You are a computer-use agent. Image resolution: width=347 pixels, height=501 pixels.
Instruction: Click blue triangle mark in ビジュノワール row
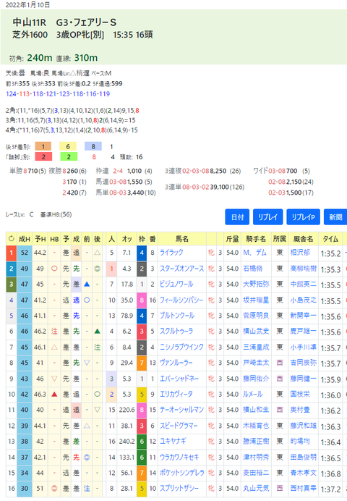[x=87, y=284]
